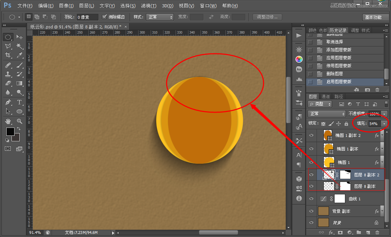391x237 pixels.
Task: Select the 添加图层蒙版 history state
Action: (345, 50)
